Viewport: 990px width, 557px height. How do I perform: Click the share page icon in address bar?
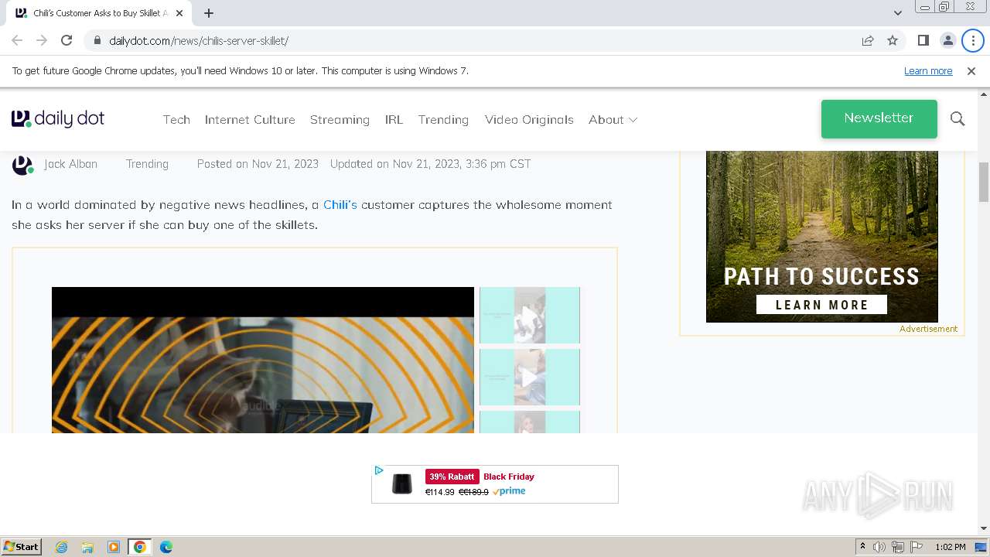coord(868,40)
